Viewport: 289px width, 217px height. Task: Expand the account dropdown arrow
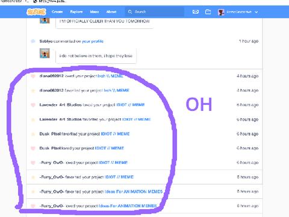[x=256, y=12]
